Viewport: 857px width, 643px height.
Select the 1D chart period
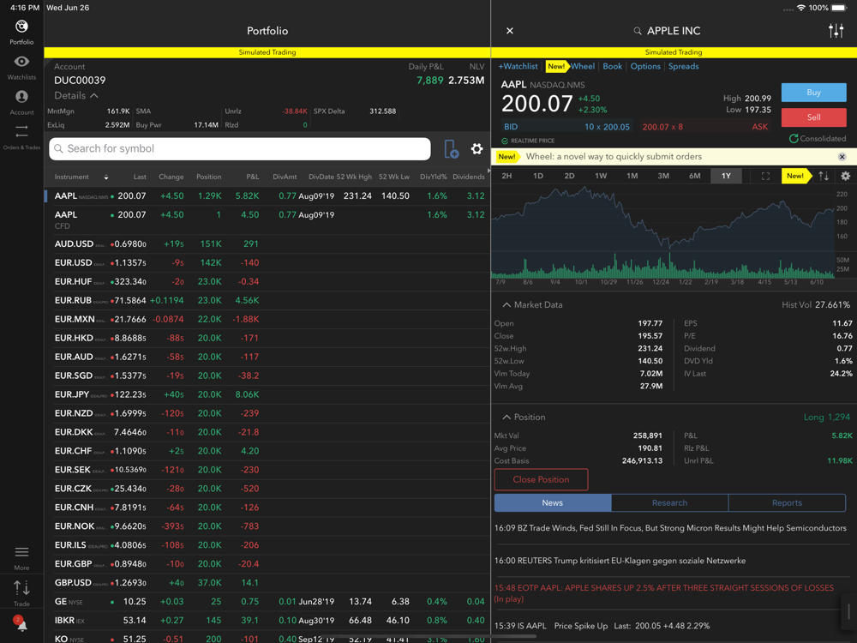point(538,176)
